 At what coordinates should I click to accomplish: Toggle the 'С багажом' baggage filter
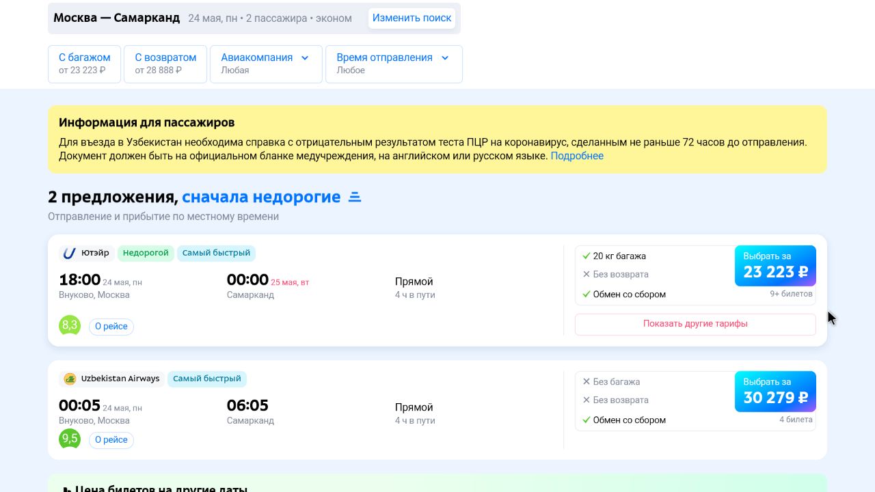[x=84, y=64]
